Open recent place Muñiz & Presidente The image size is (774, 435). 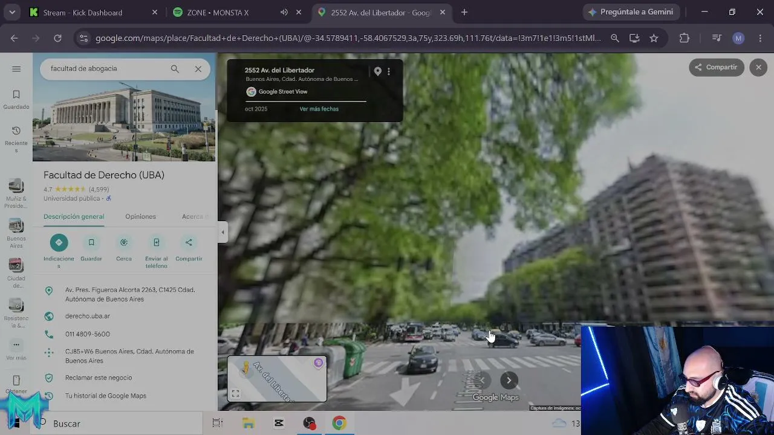click(x=16, y=193)
